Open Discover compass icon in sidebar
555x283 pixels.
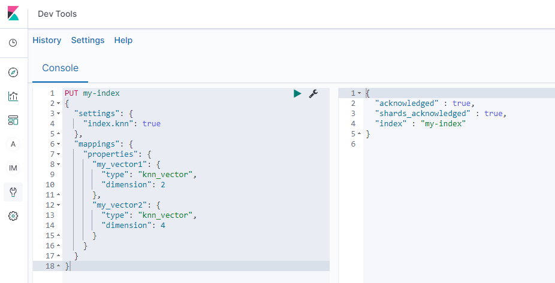[13, 72]
